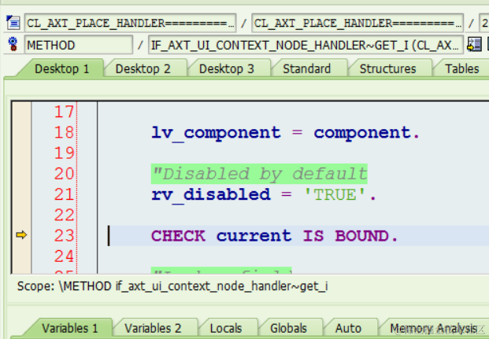
Task: Click the CHECK keyword in line 23
Action: point(179,236)
